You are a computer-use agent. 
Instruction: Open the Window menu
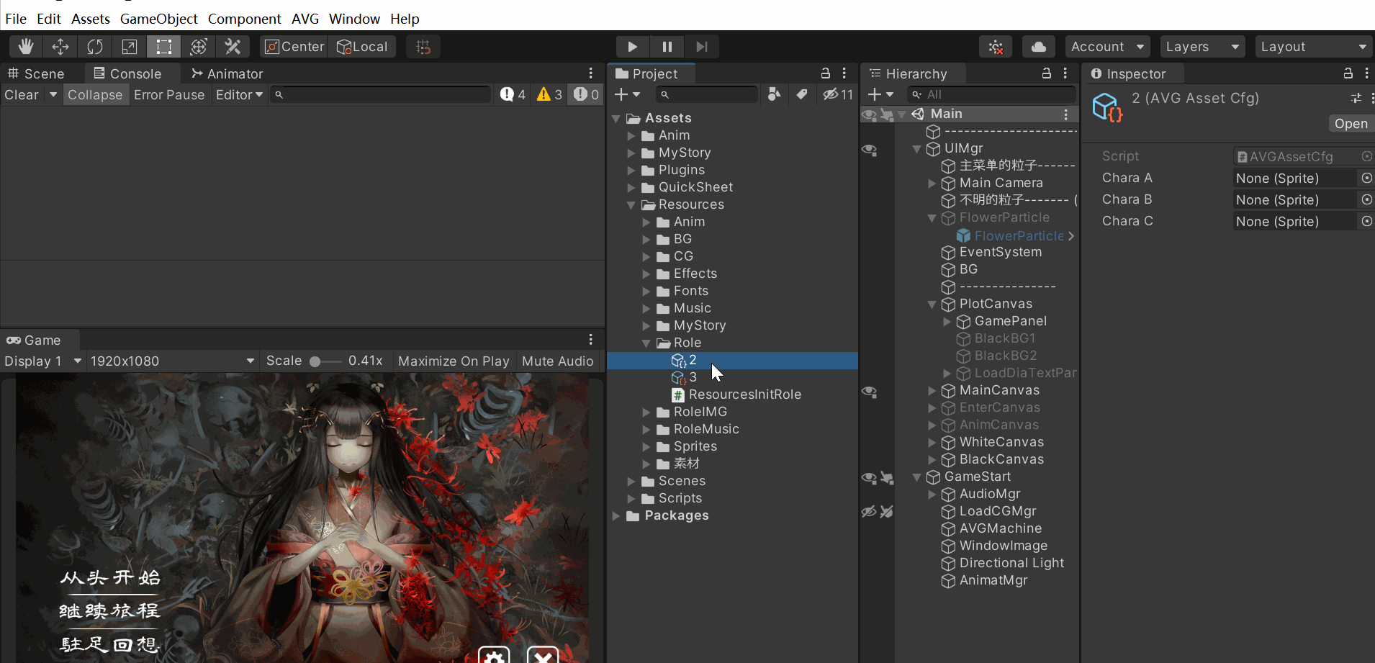pos(354,19)
